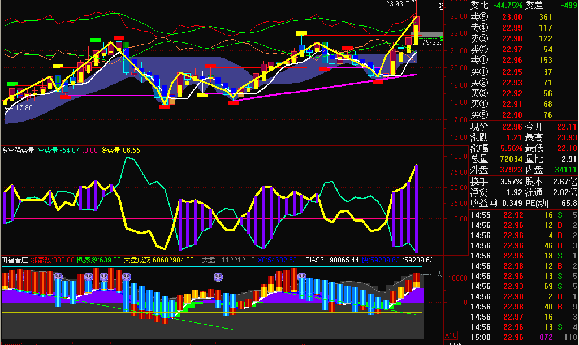
Task: Click the 17.80 low price label on chart
Action: point(24,108)
